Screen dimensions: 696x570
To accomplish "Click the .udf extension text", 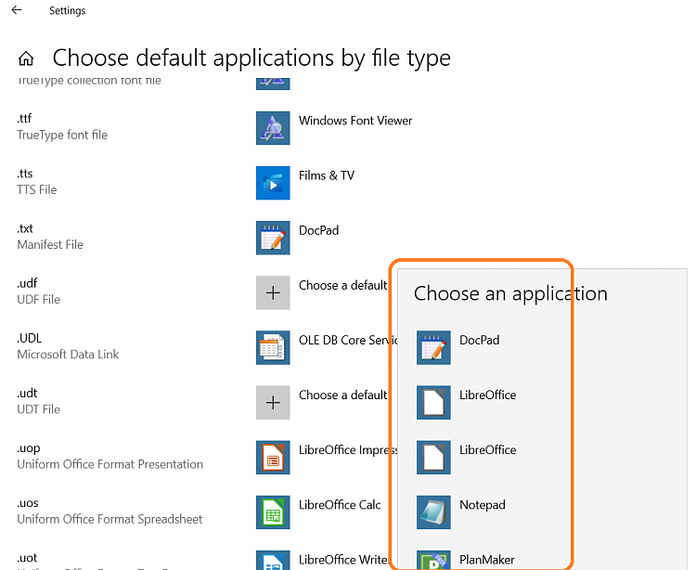I will pos(27,283).
